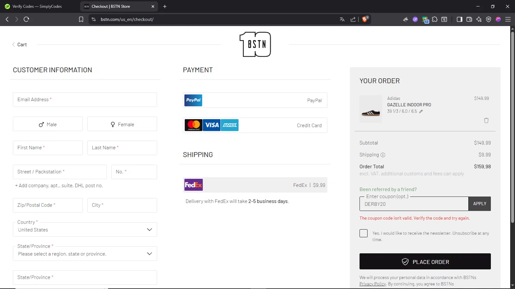
Task: Open the Country dropdown
Action: point(85,229)
